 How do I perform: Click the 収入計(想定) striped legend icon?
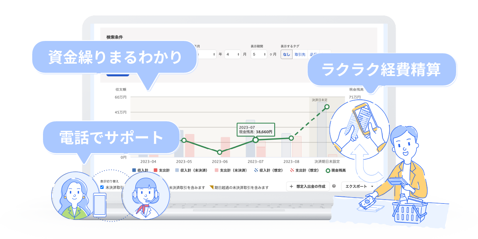point(256,170)
